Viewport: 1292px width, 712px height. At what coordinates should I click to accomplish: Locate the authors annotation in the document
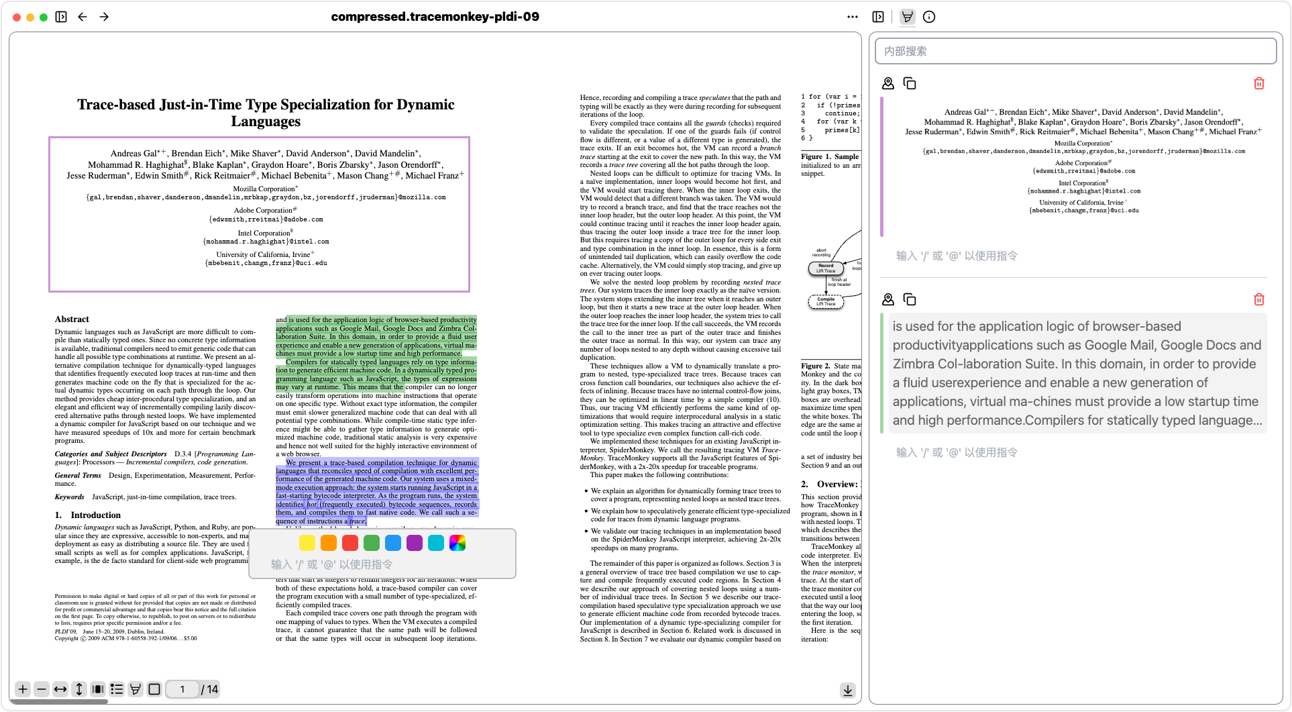pos(888,83)
